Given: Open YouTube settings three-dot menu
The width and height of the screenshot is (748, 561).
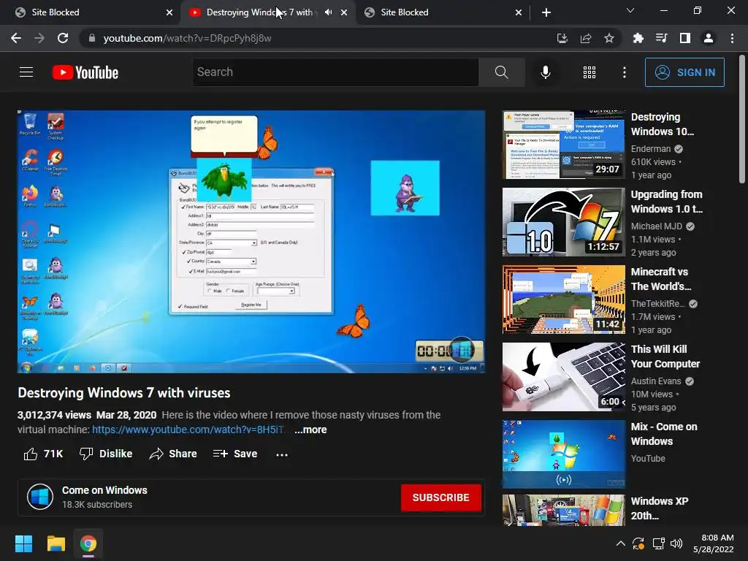Looking at the screenshot, I should click(x=625, y=72).
